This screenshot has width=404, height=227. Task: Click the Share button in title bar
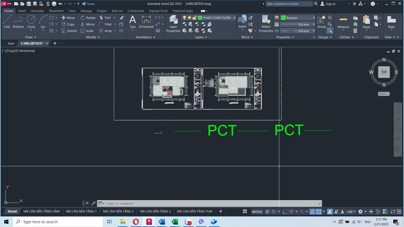[88, 4]
